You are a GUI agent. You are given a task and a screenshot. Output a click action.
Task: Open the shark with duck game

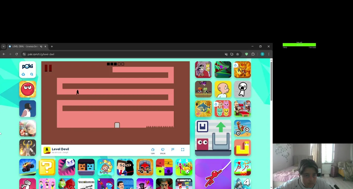[203, 108]
